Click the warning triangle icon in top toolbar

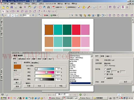pos(127,7)
